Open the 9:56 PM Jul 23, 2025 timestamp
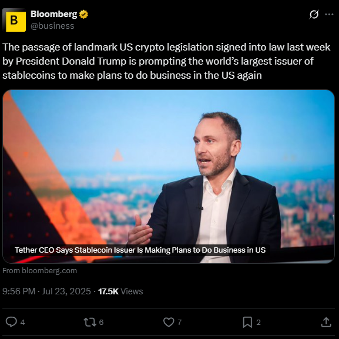Screen dimensions: 339x339 [46, 291]
